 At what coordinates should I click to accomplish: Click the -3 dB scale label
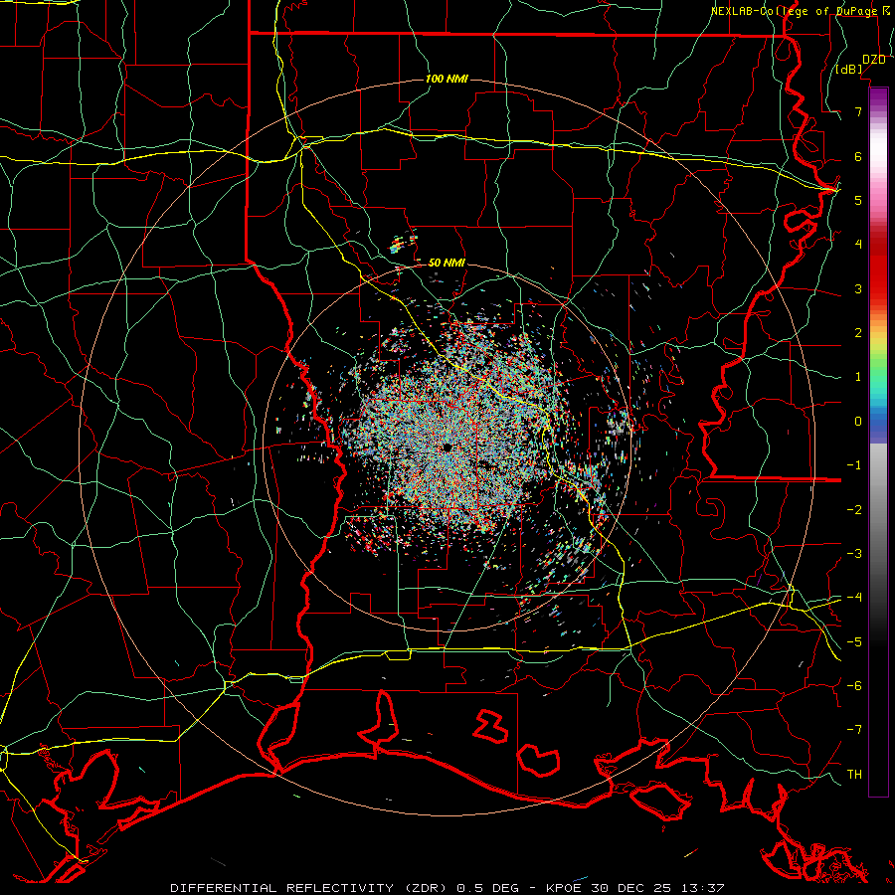point(854,554)
